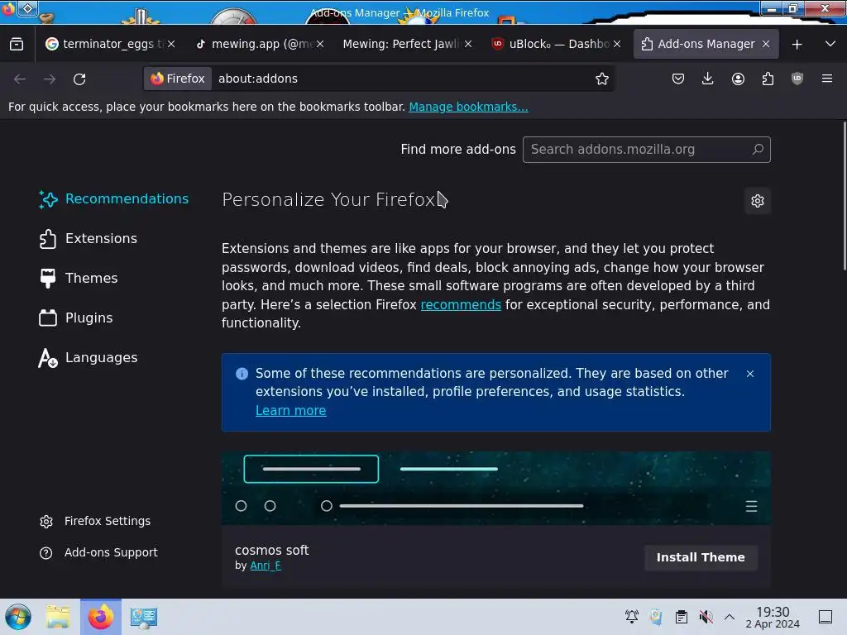Bookmark this page with the star icon
The width and height of the screenshot is (847, 635).
click(602, 79)
